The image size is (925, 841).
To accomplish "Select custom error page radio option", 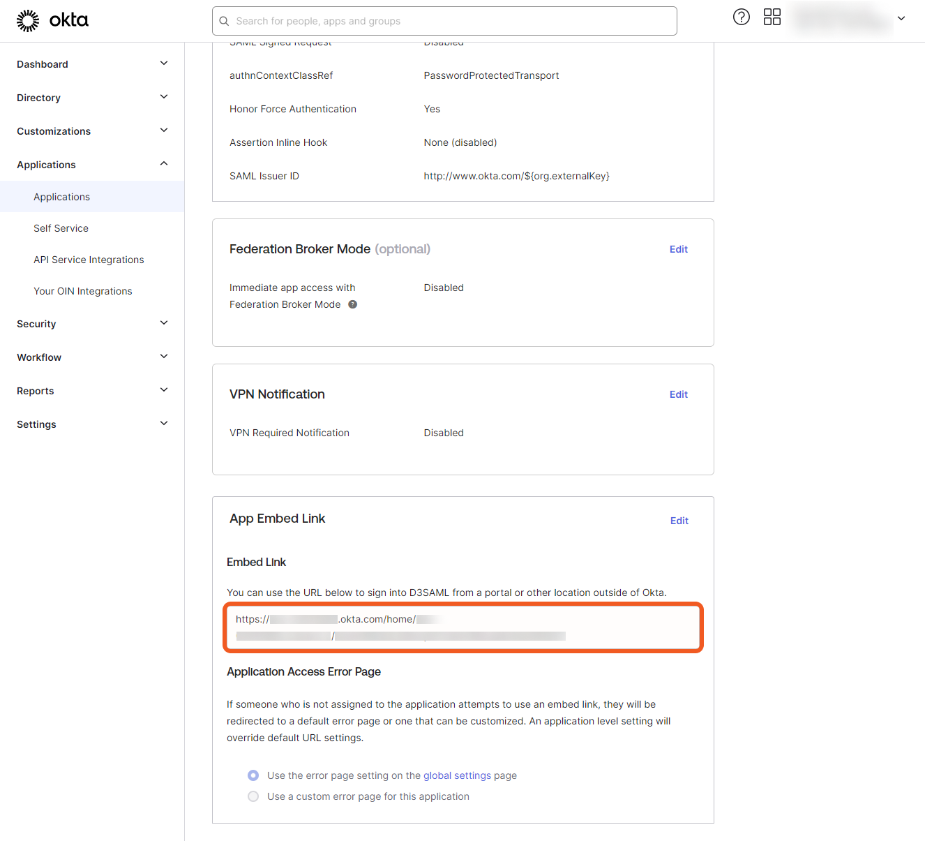I will pos(253,796).
